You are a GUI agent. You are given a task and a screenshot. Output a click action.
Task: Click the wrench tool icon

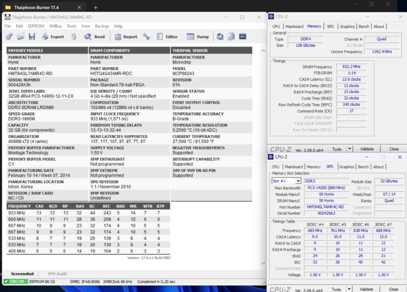coord(146,37)
